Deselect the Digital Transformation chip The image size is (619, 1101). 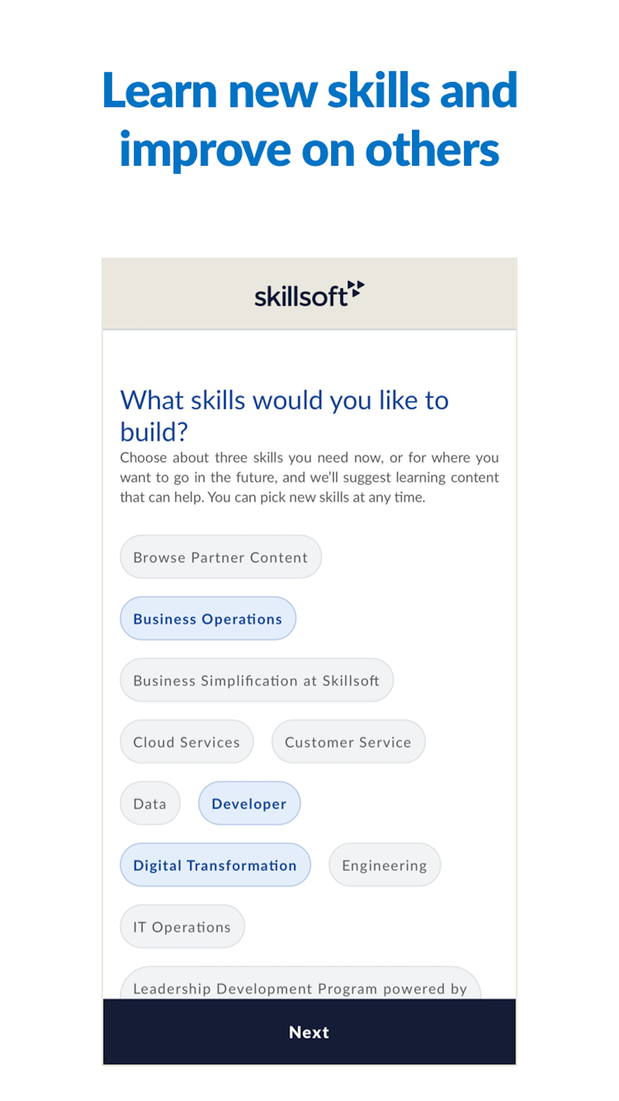point(215,865)
